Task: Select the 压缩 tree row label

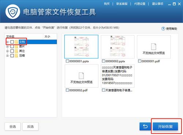Action: pos(22,56)
